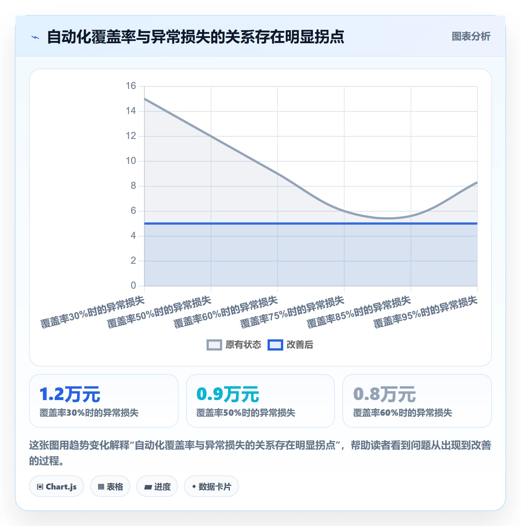The height and width of the screenshot is (526, 521).
Task: Click the card caption 覆盖率60%时的异常损失
Action: (403, 413)
